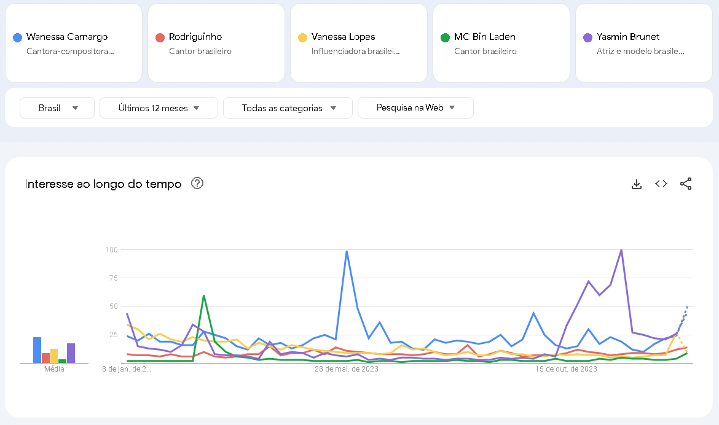This screenshot has width=719, height=425.
Task: Click the '8 de jan. de 2...' axis label
Action: (127, 369)
